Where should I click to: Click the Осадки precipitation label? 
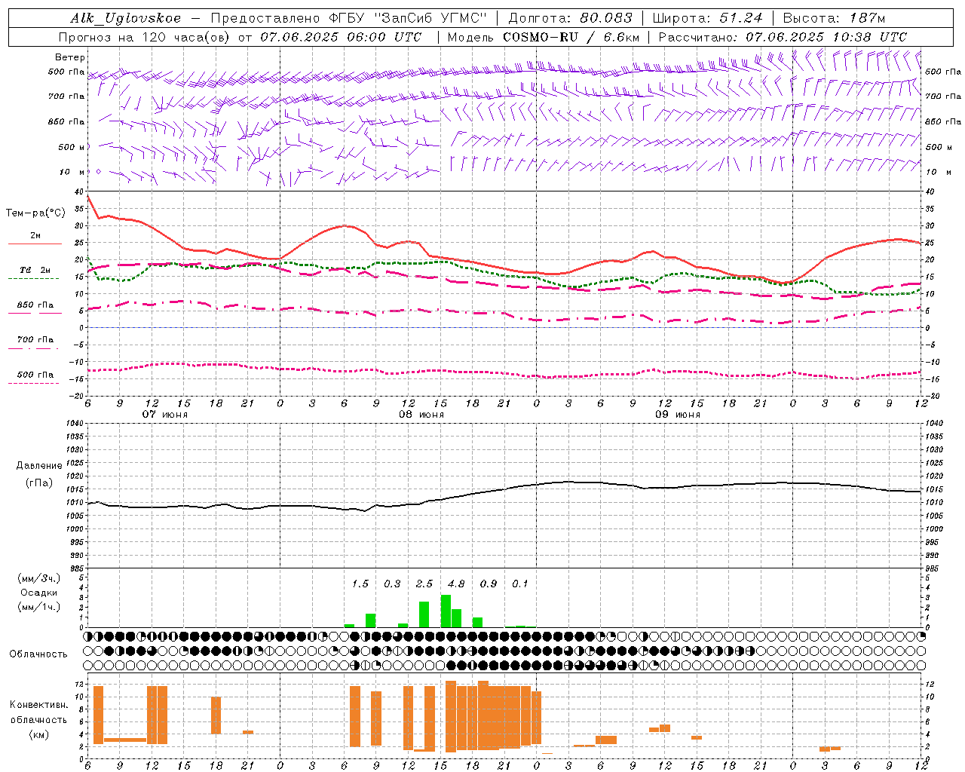tap(39, 593)
